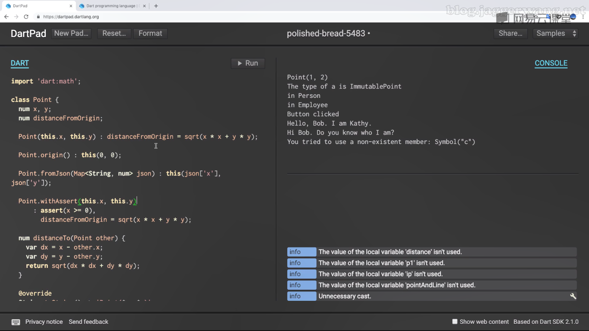Click the DartPad logo title

[x=28, y=33]
